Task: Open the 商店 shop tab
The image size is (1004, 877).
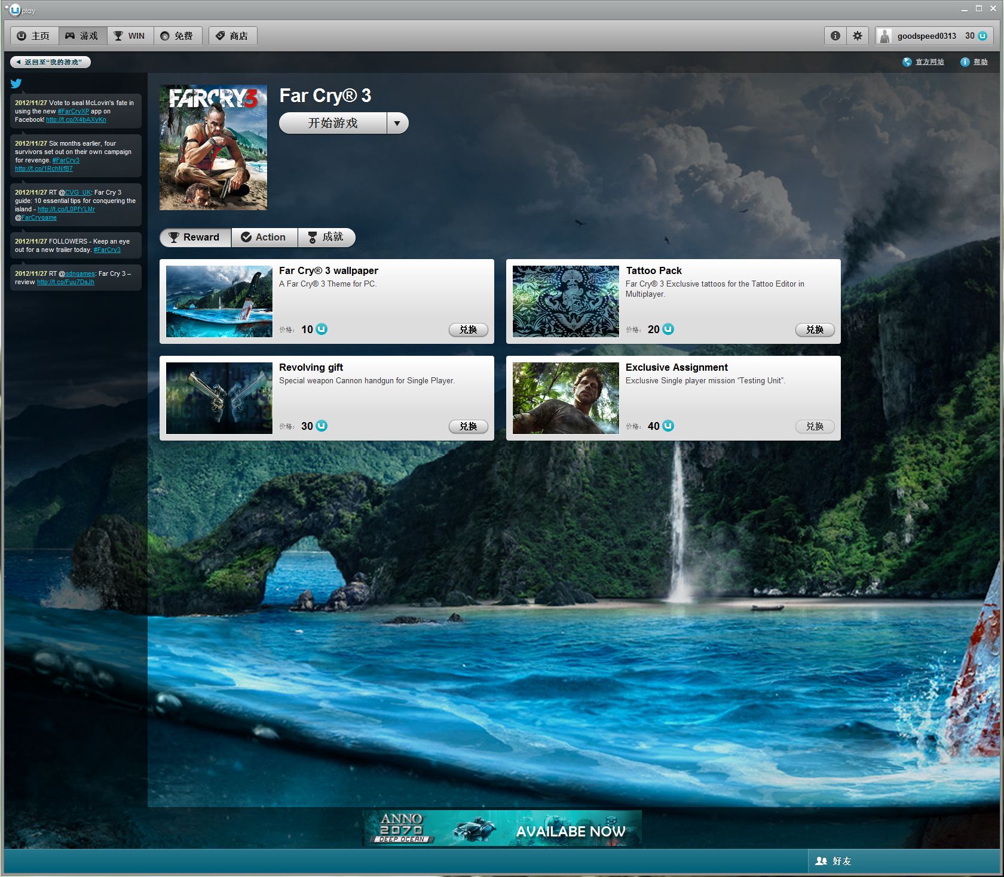Action: coord(232,36)
